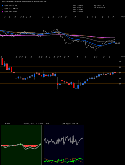Click the '<-Lows' marker label

click(x=123, y=56)
